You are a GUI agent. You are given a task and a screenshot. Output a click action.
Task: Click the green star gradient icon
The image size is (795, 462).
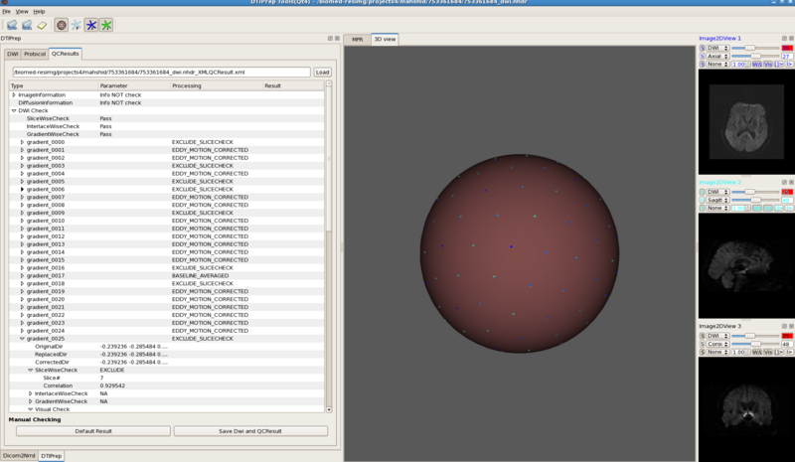[x=106, y=24]
